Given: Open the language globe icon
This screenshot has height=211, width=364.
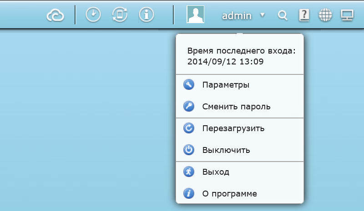Looking at the screenshot, I should (325, 15).
